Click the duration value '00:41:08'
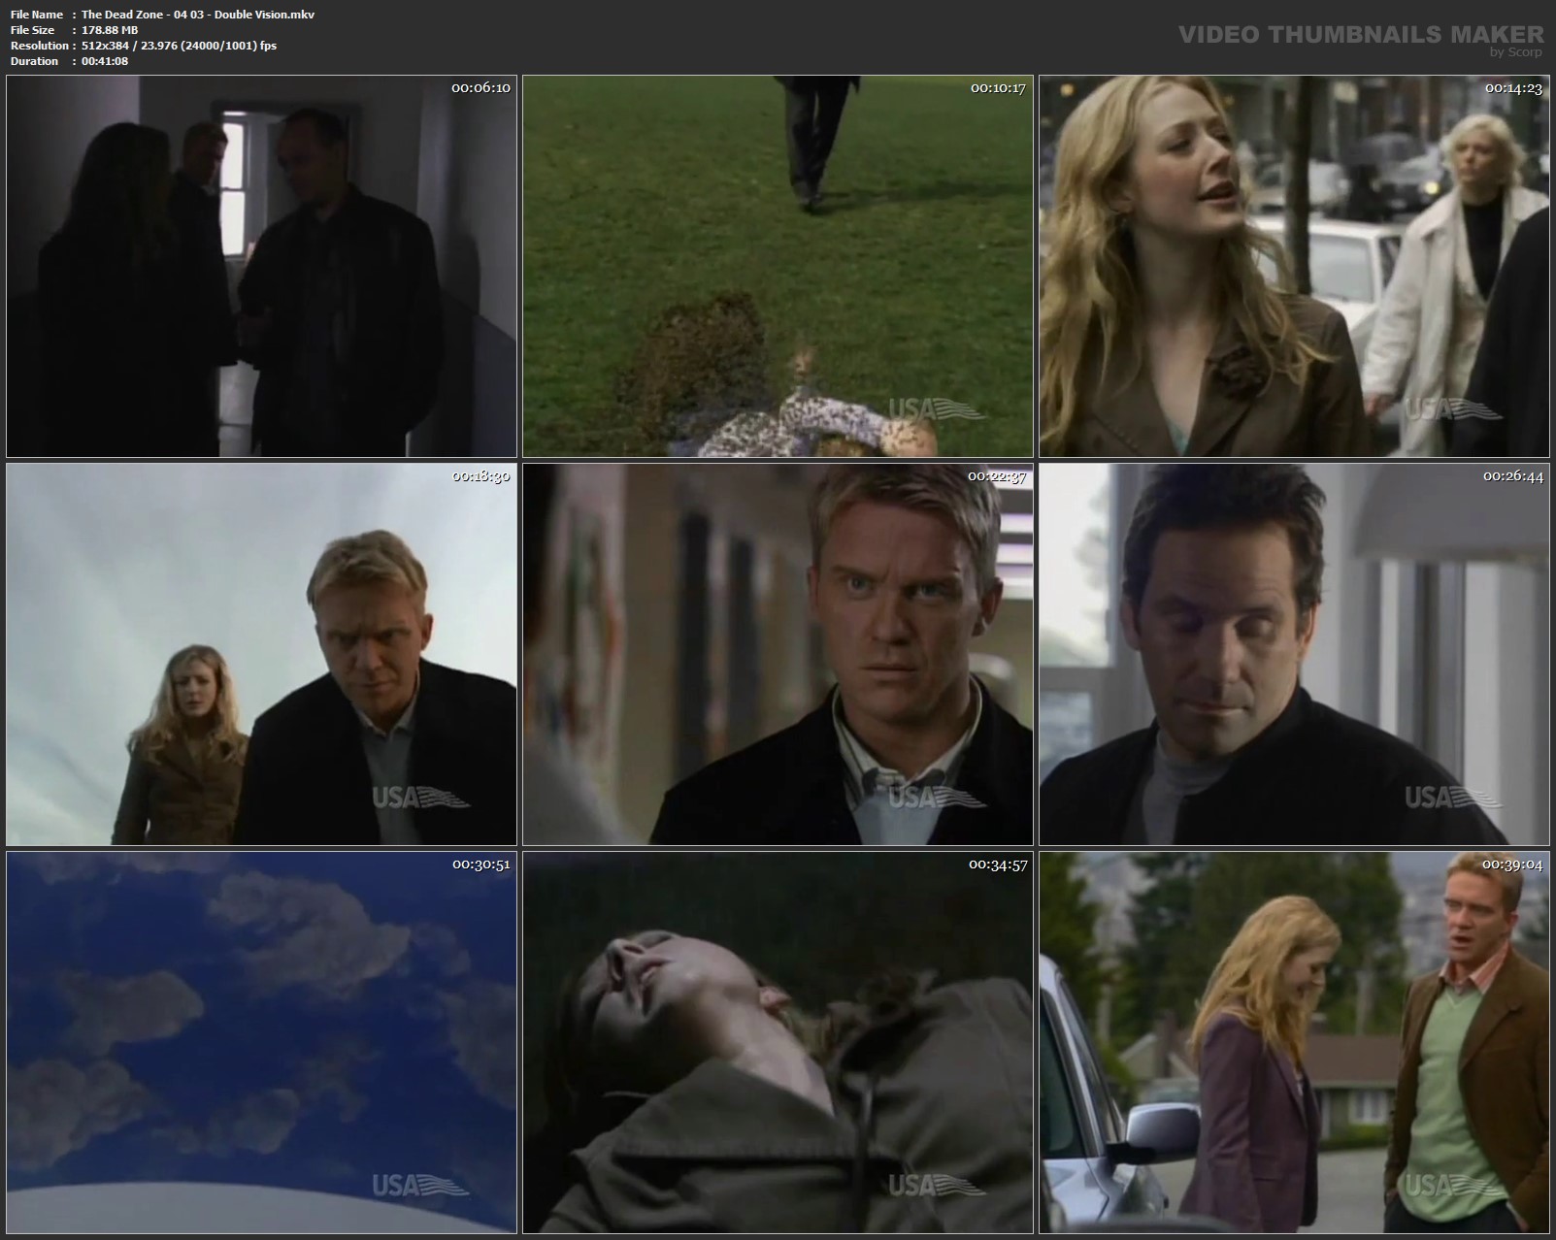1556x1240 pixels. pos(105,61)
